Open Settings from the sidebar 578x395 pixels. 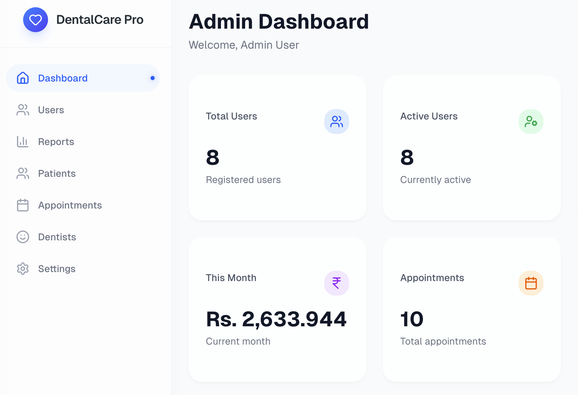click(x=57, y=269)
